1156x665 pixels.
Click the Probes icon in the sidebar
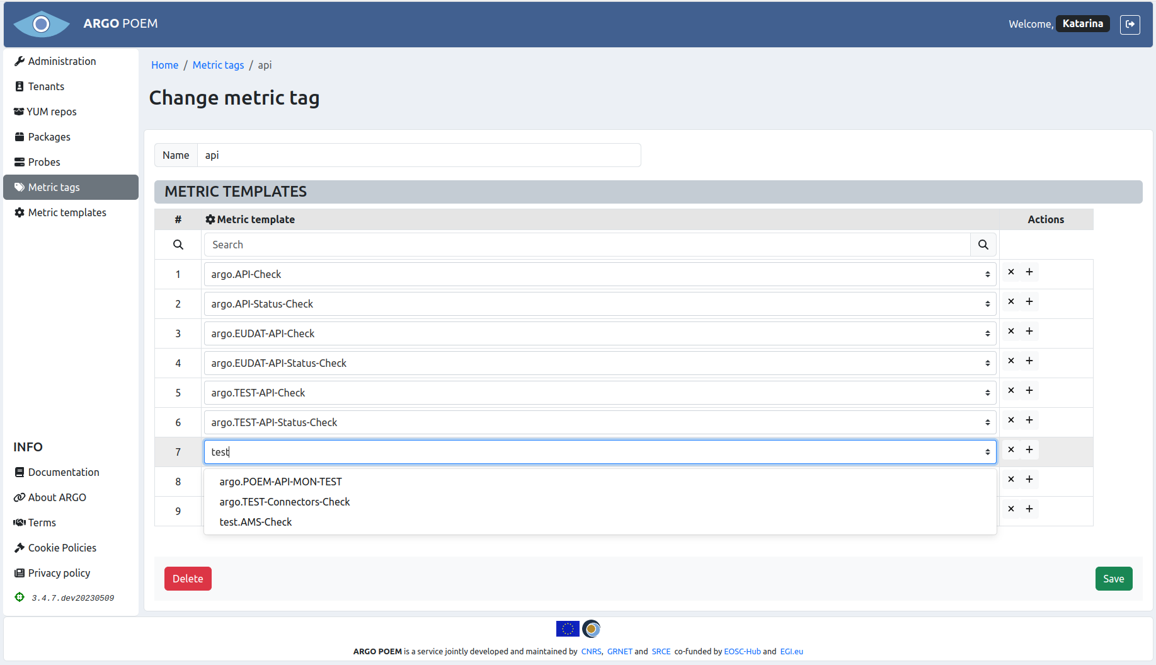[x=18, y=161]
